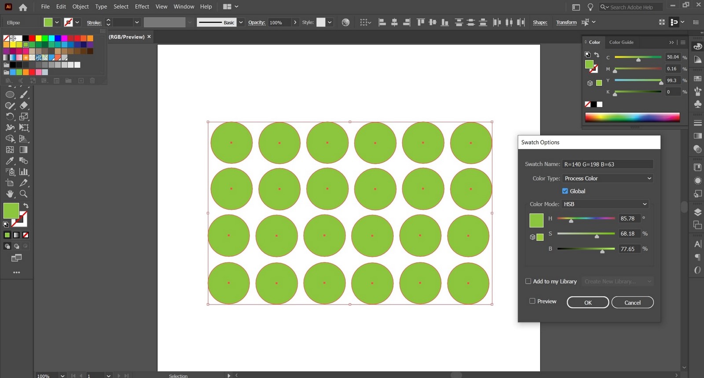The width and height of the screenshot is (704, 378).
Task: Open the Opacity 100% dropdown arrow
Action: (x=295, y=22)
